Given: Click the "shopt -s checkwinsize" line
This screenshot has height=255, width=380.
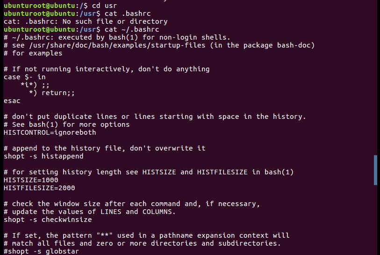Looking at the screenshot, I should pos(48,220).
